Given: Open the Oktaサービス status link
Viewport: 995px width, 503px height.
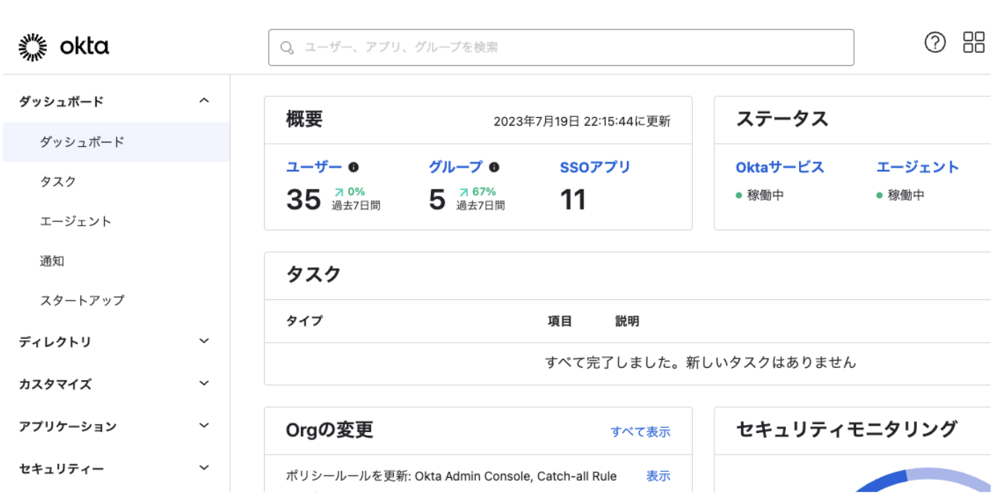Looking at the screenshot, I should pyautogui.click(x=779, y=167).
